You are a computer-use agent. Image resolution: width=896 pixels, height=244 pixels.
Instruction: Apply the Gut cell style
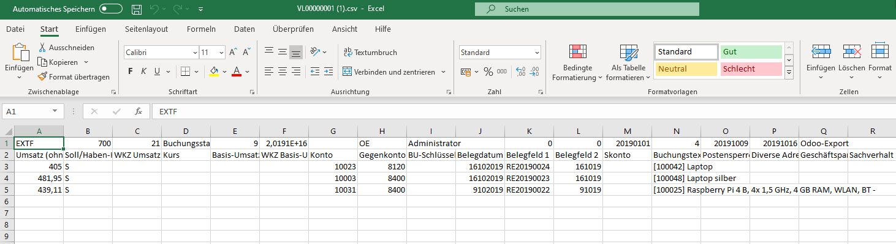pyautogui.click(x=751, y=52)
